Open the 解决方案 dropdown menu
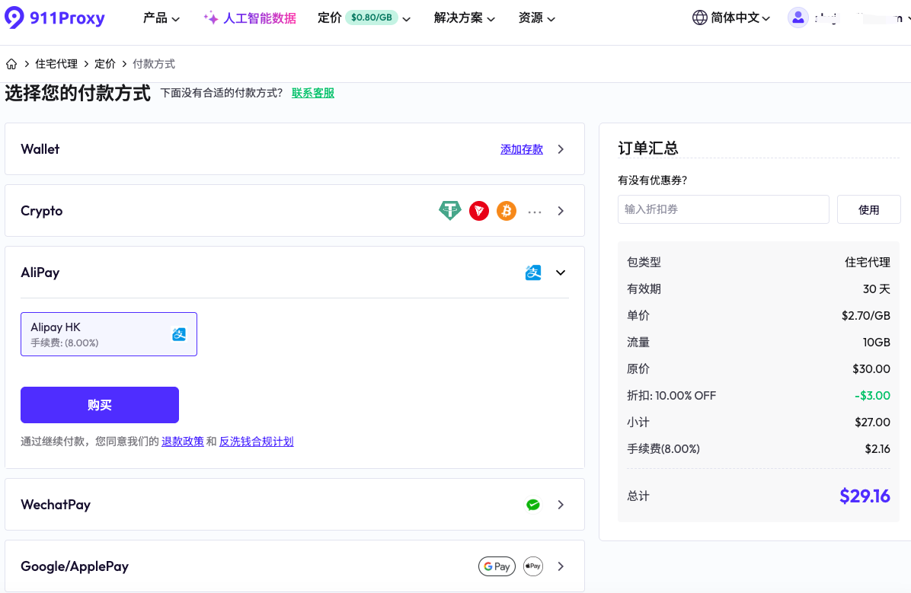 point(464,18)
